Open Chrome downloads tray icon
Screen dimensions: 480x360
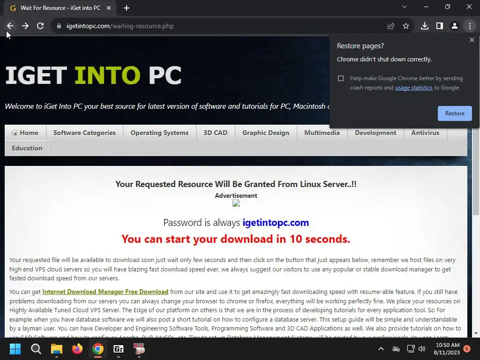coord(425,26)
